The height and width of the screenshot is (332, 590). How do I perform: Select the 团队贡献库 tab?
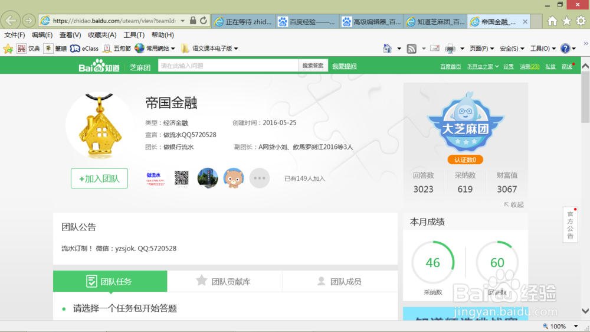[x=225, y=281]
